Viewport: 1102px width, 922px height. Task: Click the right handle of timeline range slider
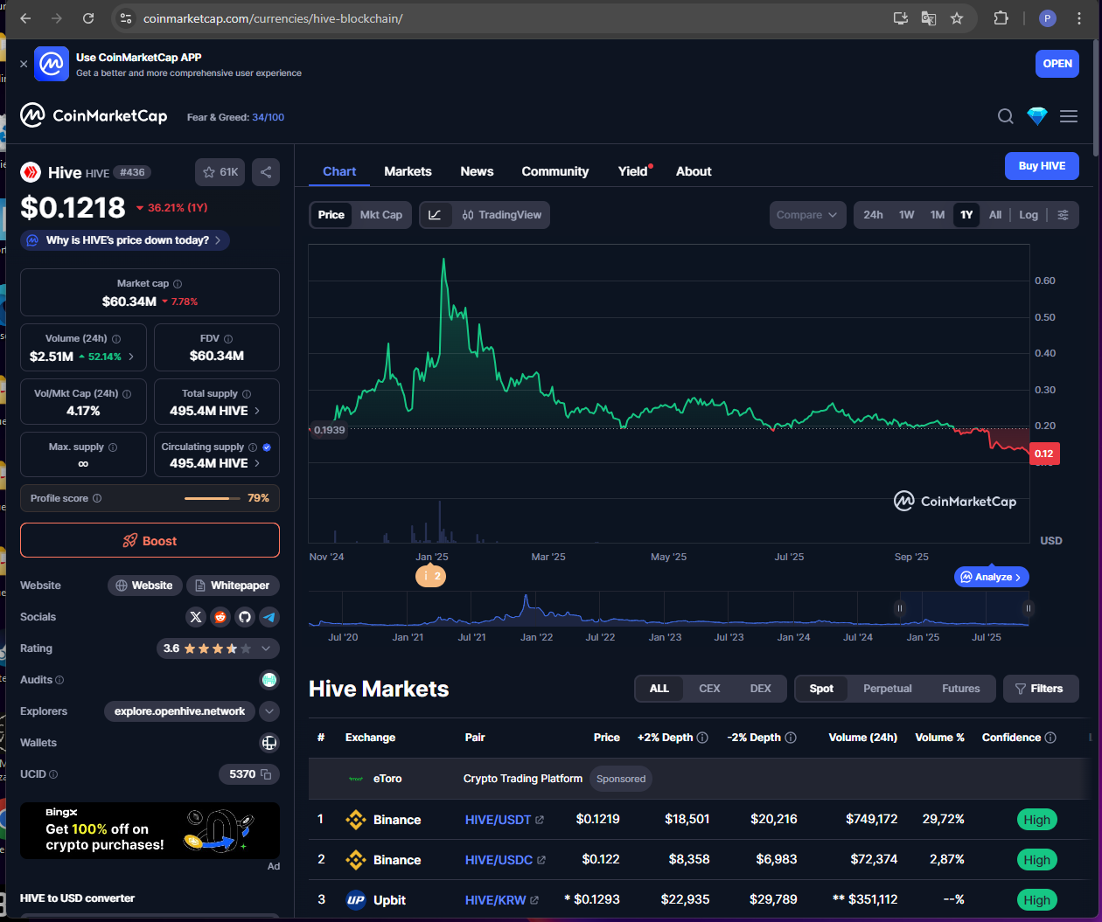(1029, 608)
